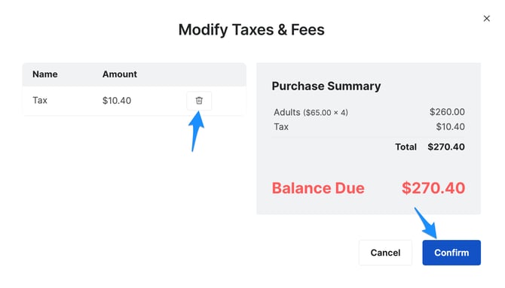Click the bold black $270.40 total
Image resolution: width=505 pixels, height=288 pixels.
point(446,147)
